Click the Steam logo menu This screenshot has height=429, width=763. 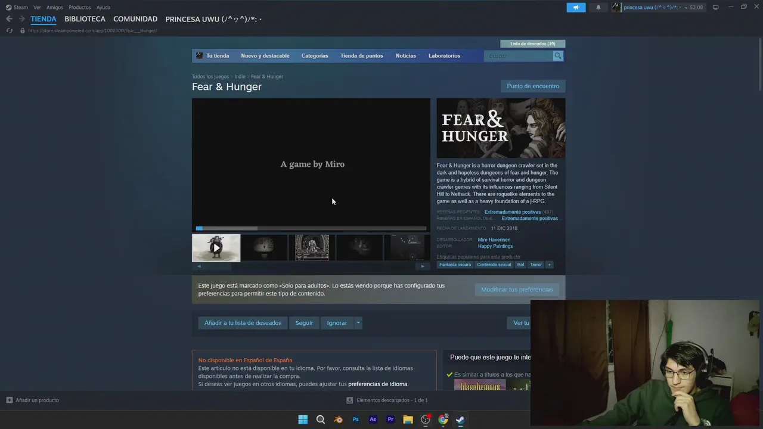coord(17,7)
